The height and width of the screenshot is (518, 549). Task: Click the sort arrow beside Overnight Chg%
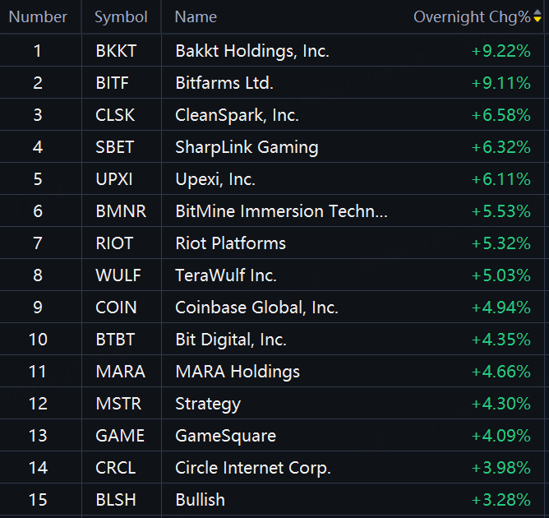point(537,17)
